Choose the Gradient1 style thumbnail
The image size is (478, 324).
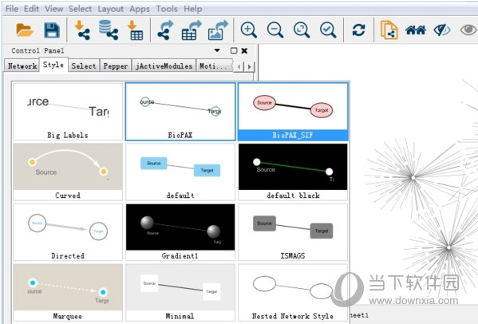click(180, 232)
